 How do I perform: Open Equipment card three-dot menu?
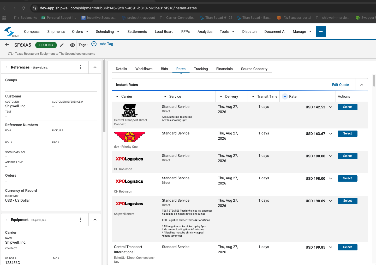click(80, 220)
